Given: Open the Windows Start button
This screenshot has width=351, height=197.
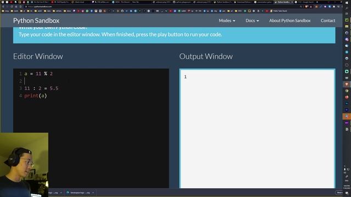Looking at the screenshot, I should 347,3.
